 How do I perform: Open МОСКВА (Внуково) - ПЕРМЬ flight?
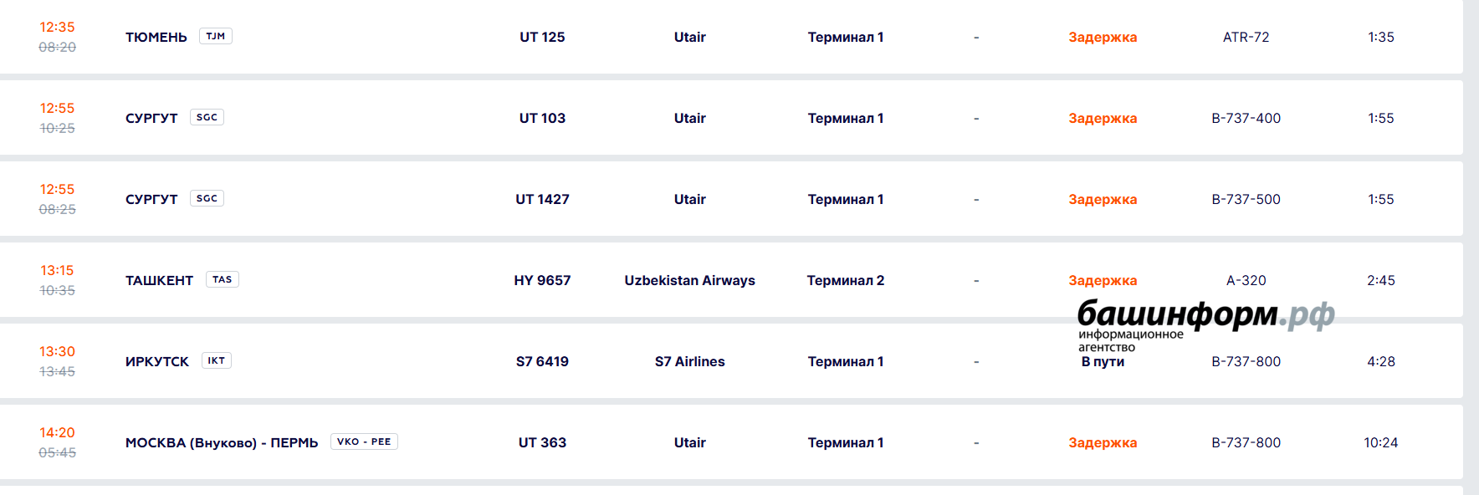[222, 442]
